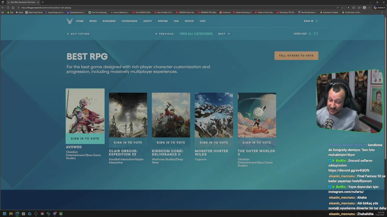Click VIEW ALL CATEGORIES

pos(196,34)
